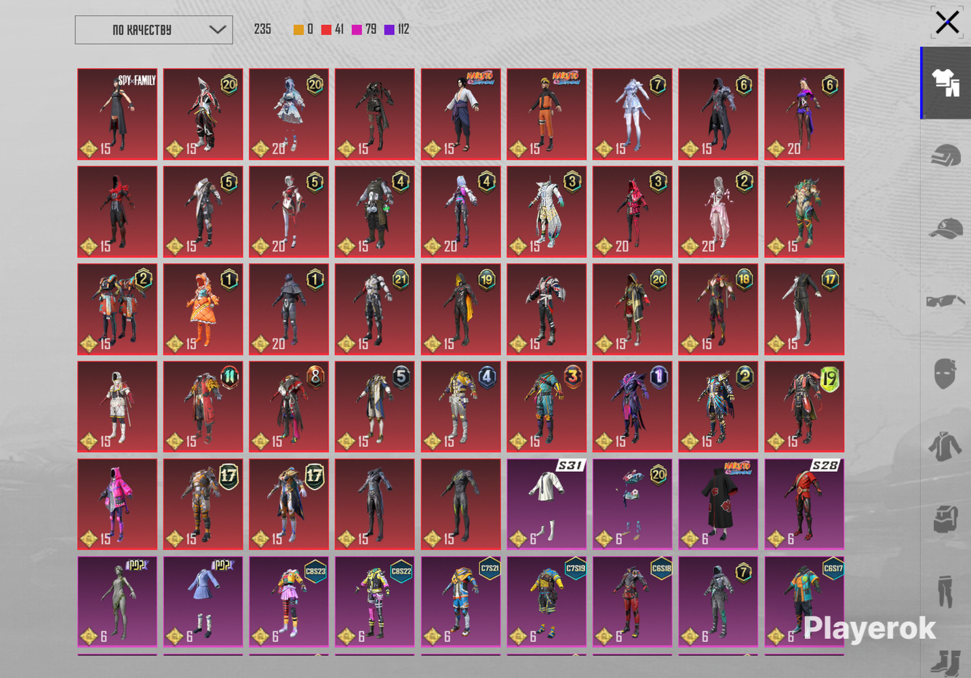This screenshot has height=678, width=971.
Task: Select the C6S18 outfit card
Action: 633,601
